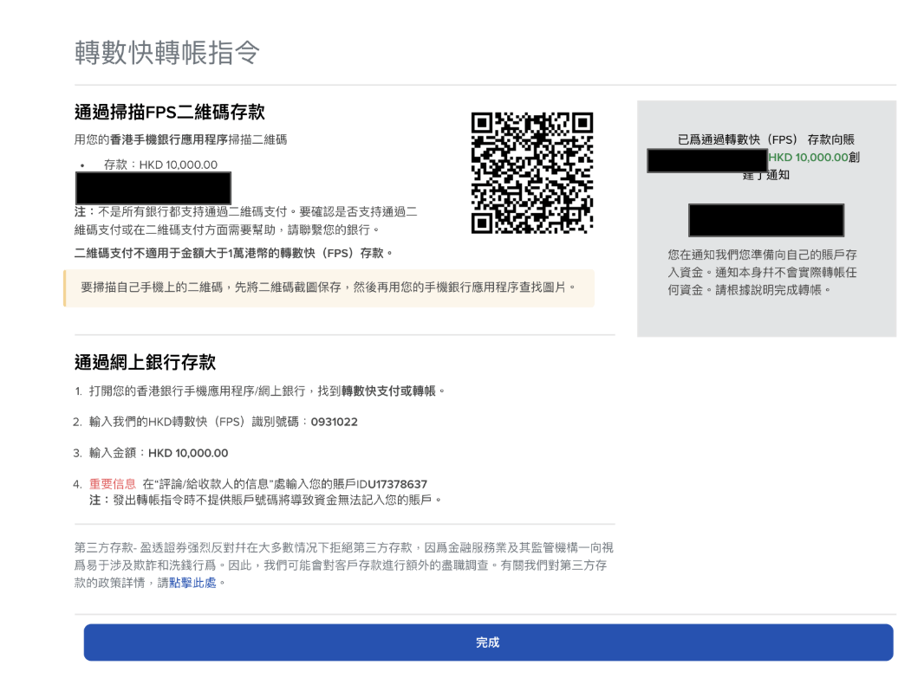Click the 通過掃描FPS二維碼存款 heading
The image size is (924, 691).
coord(170,112)
